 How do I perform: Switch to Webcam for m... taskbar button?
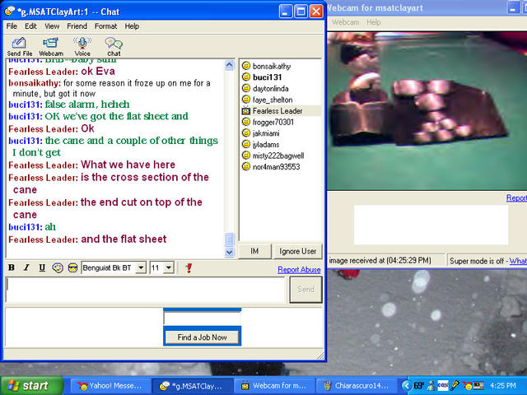coord(274,386)
